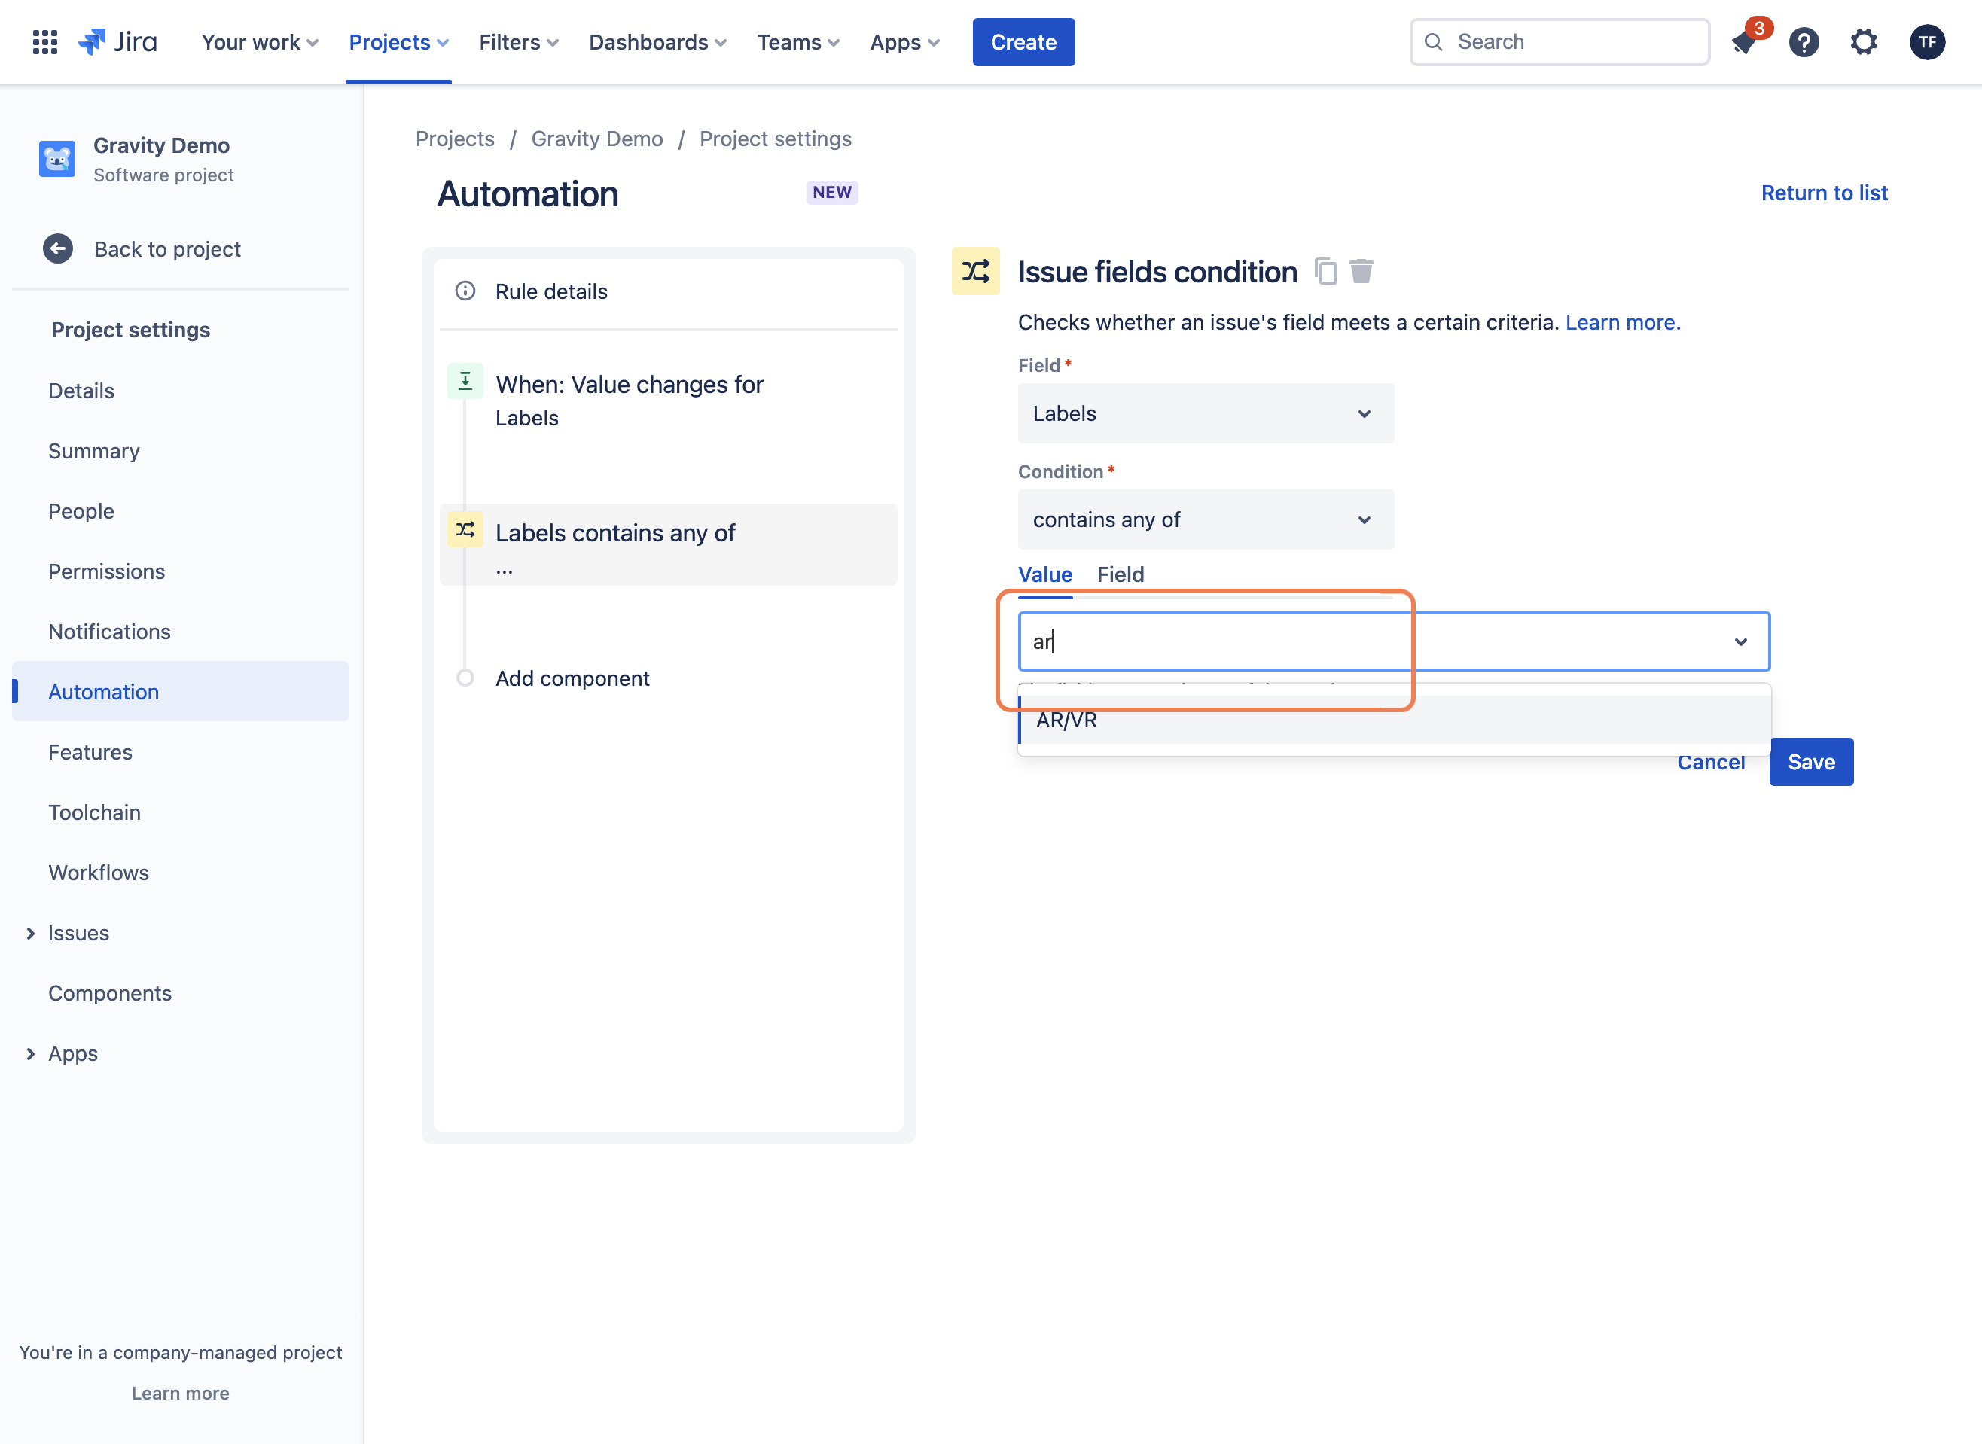Follow the Learn more link in the description
The height and width of the screenshot is (1444, 1982).
1623,322
